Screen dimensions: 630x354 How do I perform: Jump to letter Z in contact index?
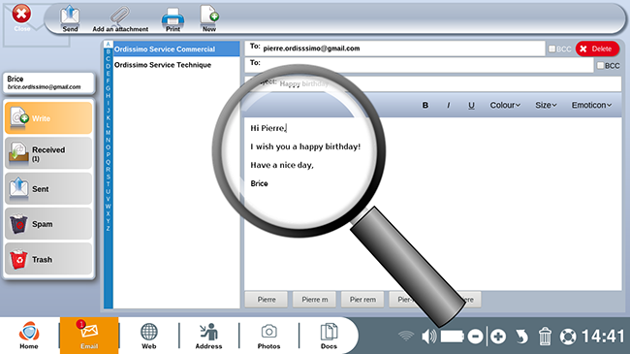click(108, 229)
